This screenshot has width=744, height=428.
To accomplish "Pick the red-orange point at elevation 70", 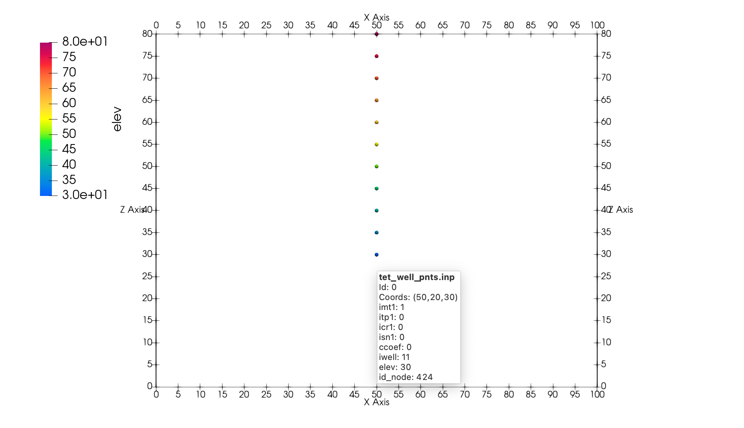I will [377, 78].
